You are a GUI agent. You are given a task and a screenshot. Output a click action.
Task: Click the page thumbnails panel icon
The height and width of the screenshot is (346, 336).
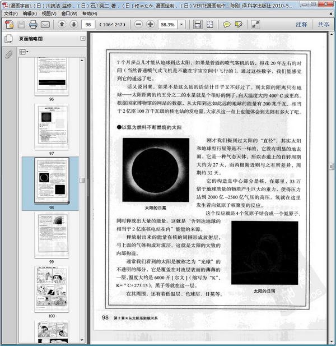tap(8, 39)
